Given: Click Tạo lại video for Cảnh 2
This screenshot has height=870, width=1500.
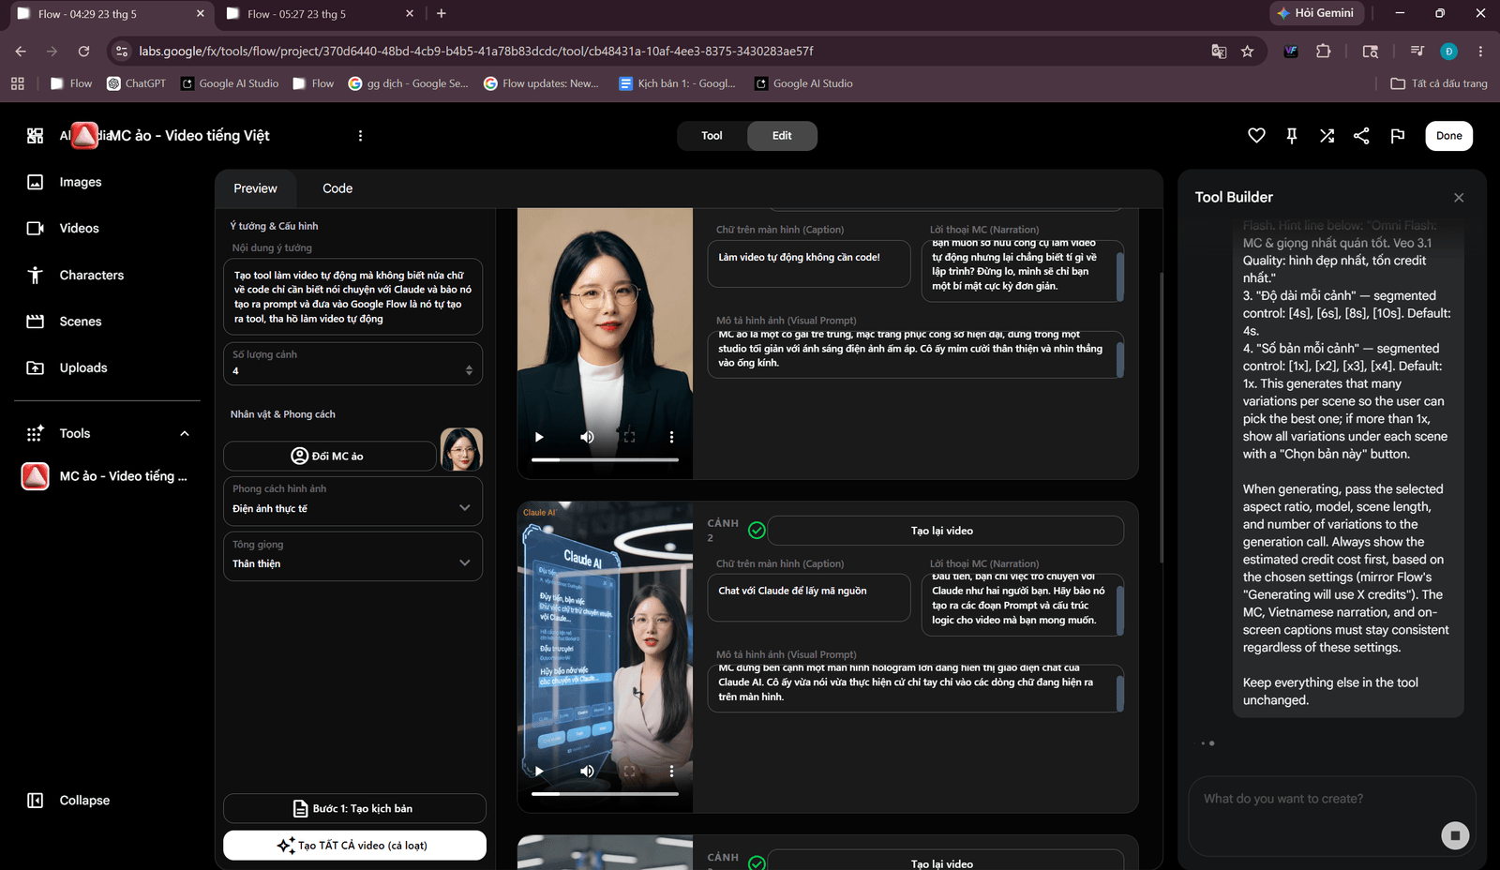Looking at the screenshot, I should tap(945, 531).
